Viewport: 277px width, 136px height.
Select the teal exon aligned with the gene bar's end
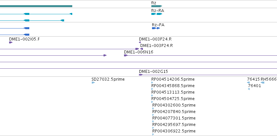tap(71, 14)
